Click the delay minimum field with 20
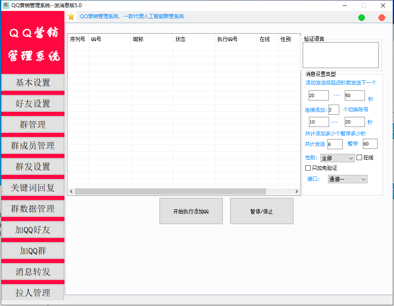This screenshot has width=394, height=306. click(x=318, y=95)
